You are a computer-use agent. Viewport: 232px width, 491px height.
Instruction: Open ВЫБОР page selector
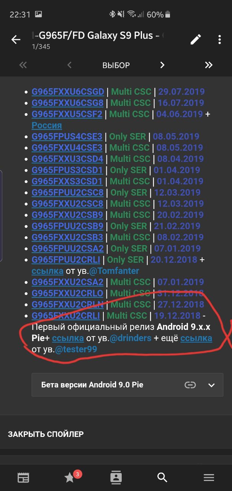[116, 65]
